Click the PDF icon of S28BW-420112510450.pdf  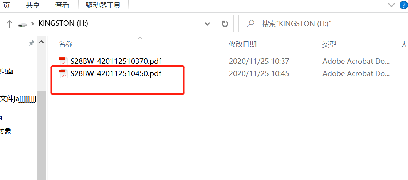(x=63, y=74)
